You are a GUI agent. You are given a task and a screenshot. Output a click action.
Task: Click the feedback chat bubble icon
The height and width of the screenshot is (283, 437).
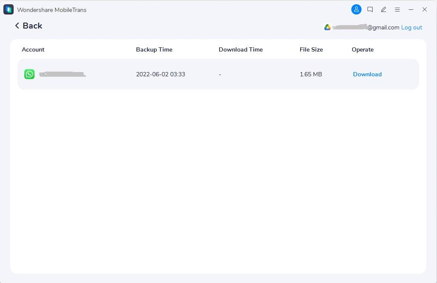point(370,9)
